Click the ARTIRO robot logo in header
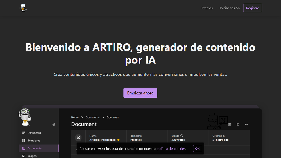Viewport: 281px width, 158px height. click(x=23, y=8)
